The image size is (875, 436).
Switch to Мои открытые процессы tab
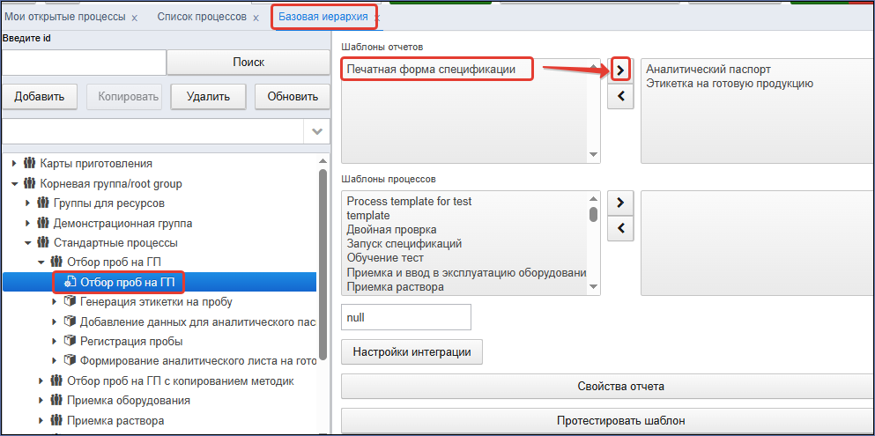tap(64, 17)
